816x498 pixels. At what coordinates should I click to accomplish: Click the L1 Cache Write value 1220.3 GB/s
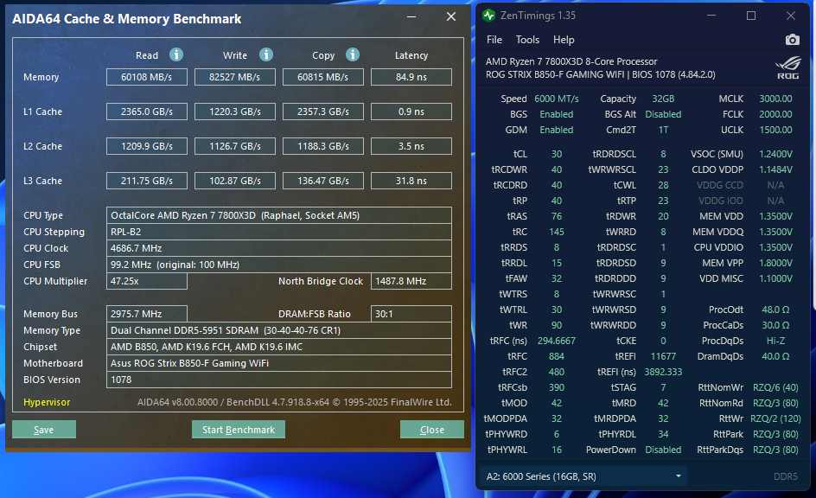pyautogui.click(x=235, y=112)
